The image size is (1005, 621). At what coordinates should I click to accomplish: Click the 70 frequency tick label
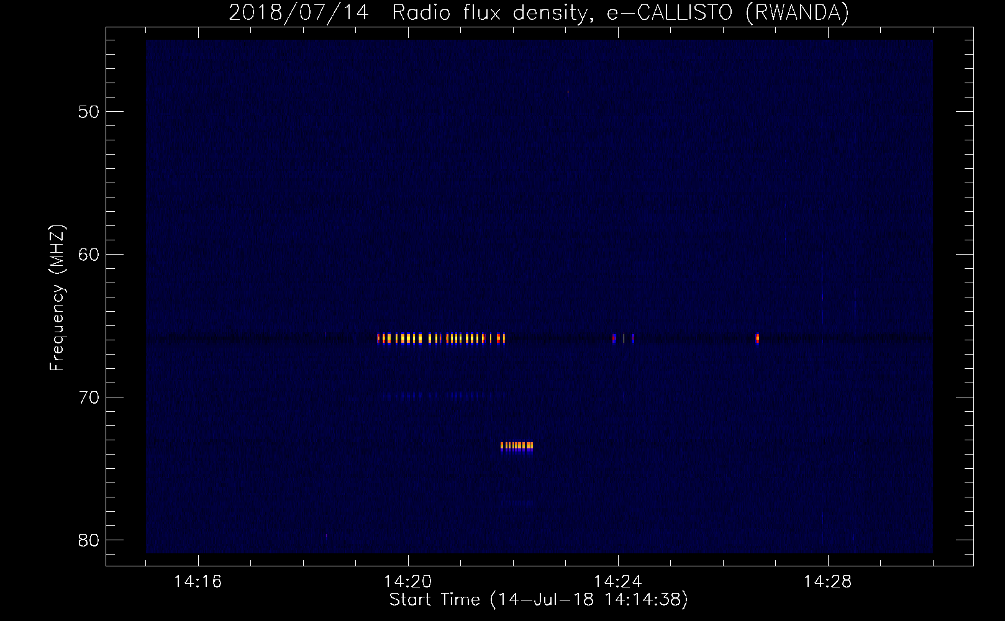point(89,397)
